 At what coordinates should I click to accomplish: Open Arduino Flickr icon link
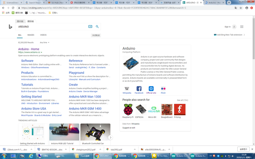coord(163,89)
